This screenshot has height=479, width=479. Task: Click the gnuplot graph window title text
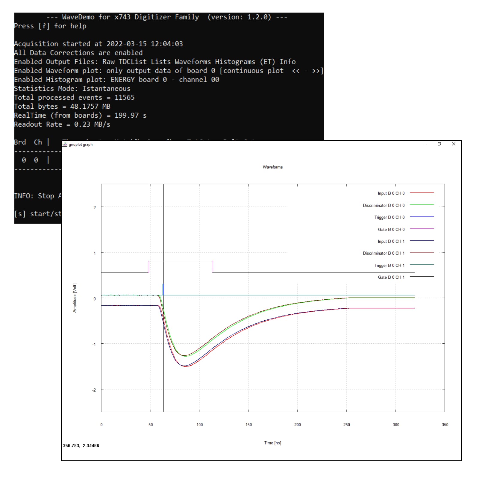click(81, 144)
